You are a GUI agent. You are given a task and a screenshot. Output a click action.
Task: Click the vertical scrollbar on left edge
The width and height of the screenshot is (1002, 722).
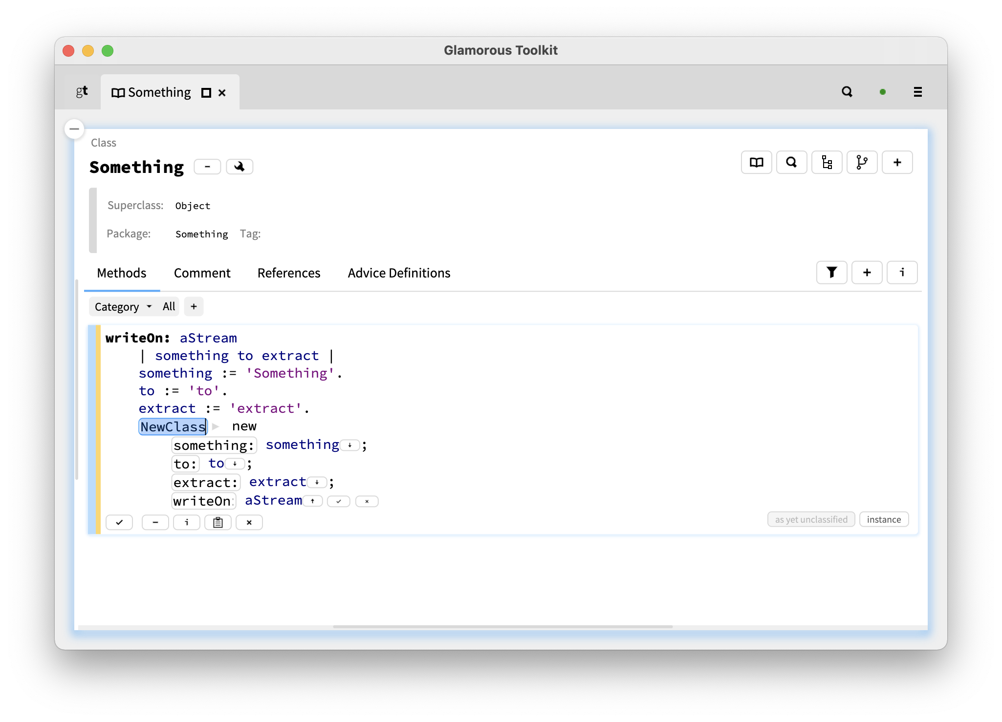(77, 379)
